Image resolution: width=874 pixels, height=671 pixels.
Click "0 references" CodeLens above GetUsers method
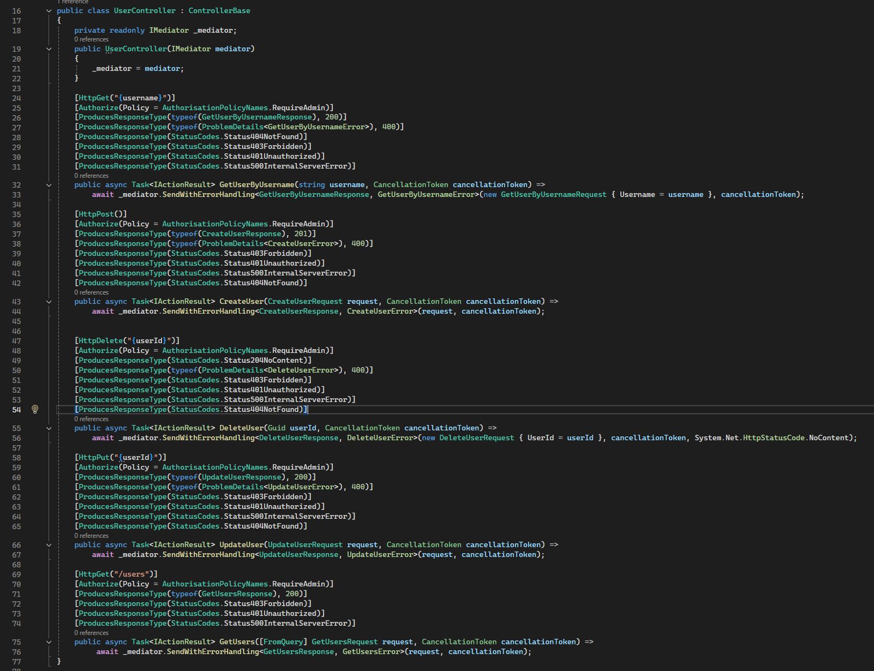click(x=91, y=633)
